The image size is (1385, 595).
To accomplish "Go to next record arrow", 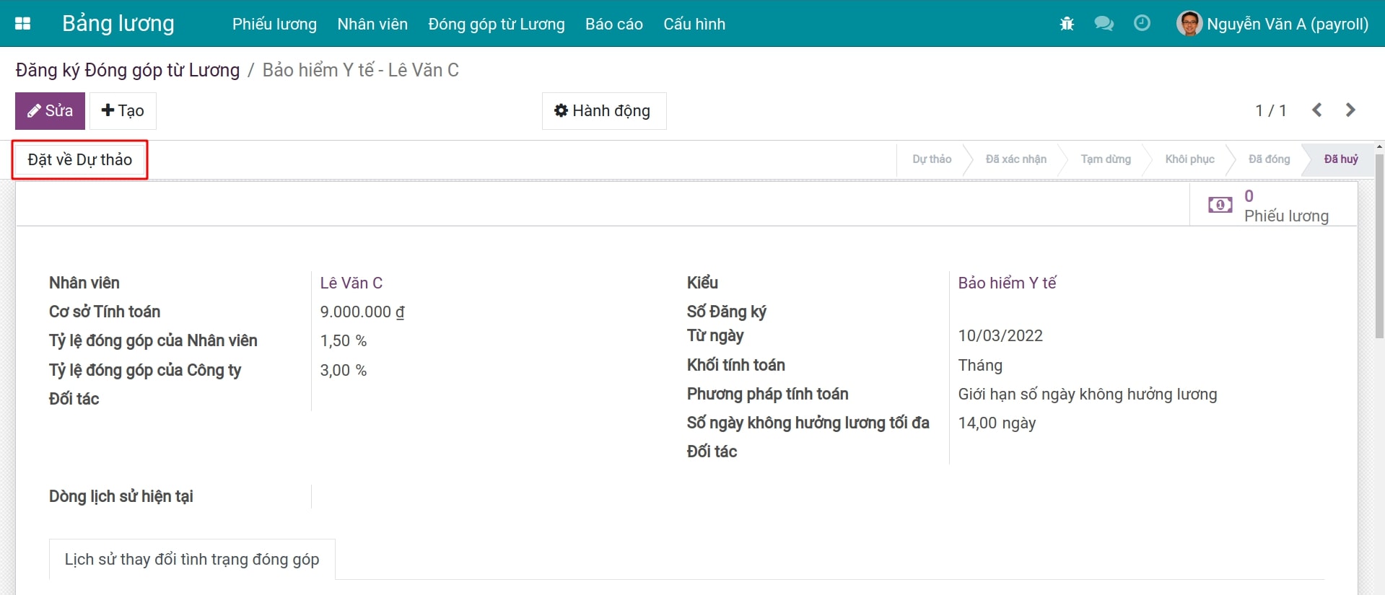I will [x=1350, y=110].
